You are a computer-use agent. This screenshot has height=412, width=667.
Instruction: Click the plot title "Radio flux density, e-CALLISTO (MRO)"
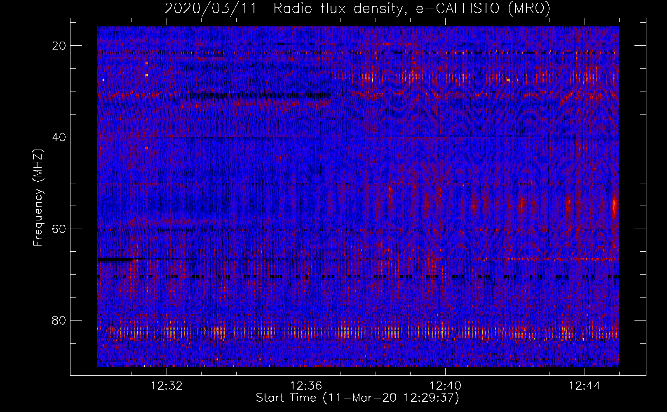(x=412, y=8)
